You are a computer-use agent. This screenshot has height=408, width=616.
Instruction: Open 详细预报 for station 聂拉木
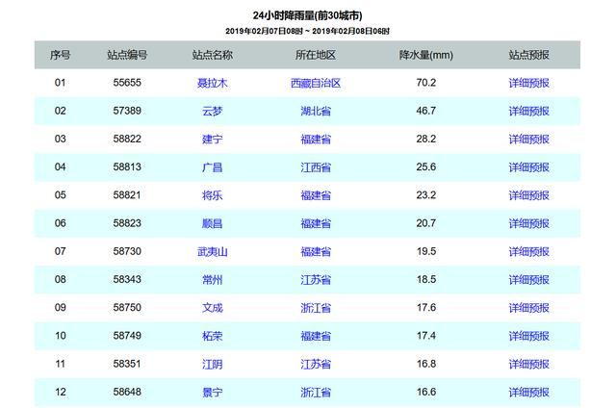[528, 83]
